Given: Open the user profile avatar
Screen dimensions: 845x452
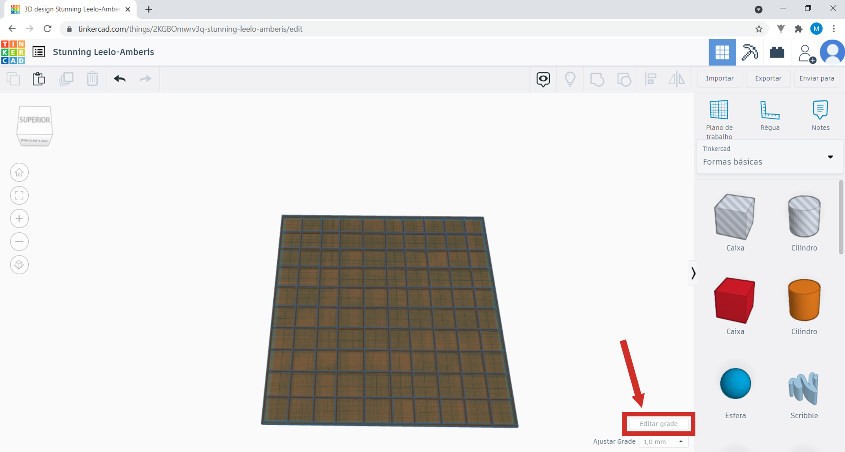Looking at the screenshot, I should click(833, 52).
